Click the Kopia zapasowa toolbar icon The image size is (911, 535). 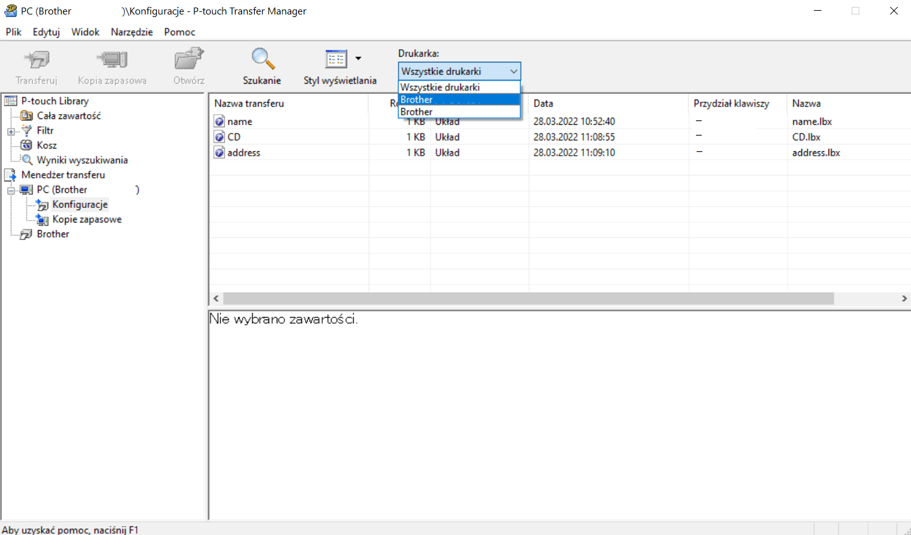tap(112, 60)
